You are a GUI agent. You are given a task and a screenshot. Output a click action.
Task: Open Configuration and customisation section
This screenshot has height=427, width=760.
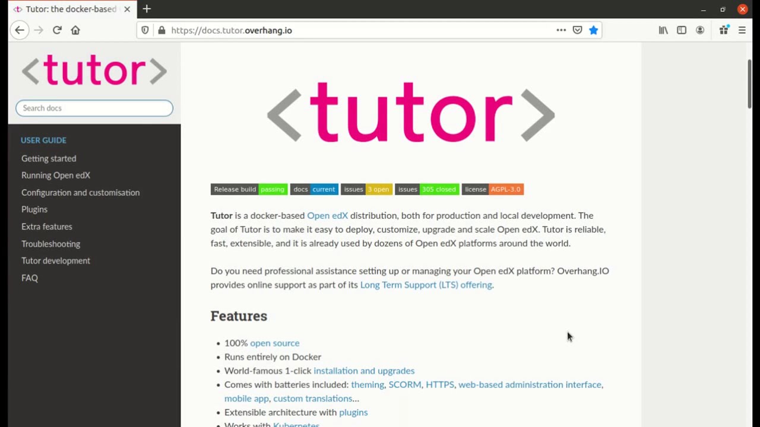[81, 193]
